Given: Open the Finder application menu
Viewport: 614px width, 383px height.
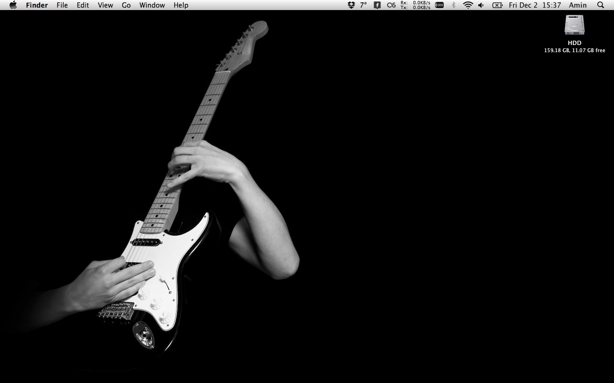Looking at the screenshot, I should click(x=37, y=5).
